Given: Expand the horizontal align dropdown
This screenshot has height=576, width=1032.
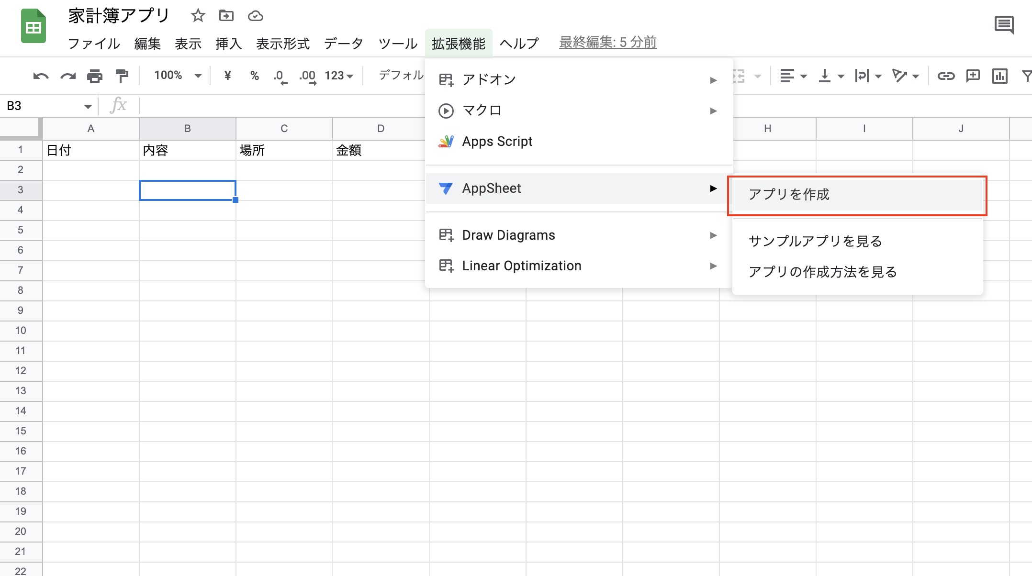Looking at the screenshot, I should (792, 75).
